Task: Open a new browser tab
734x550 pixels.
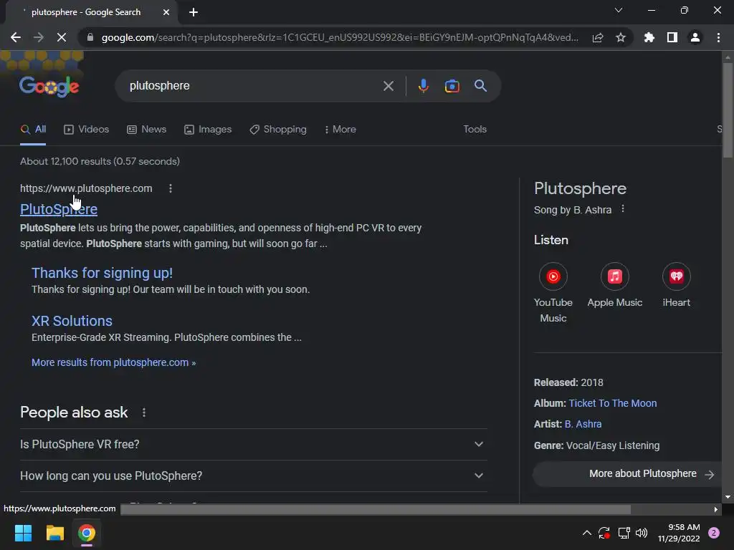Action: 194,12
